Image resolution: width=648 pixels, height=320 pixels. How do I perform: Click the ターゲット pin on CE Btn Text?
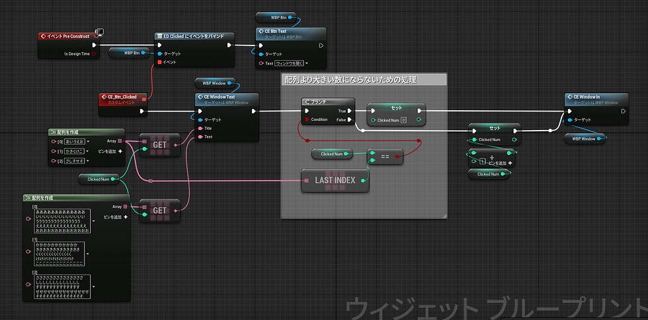click(x=261, y=54)
